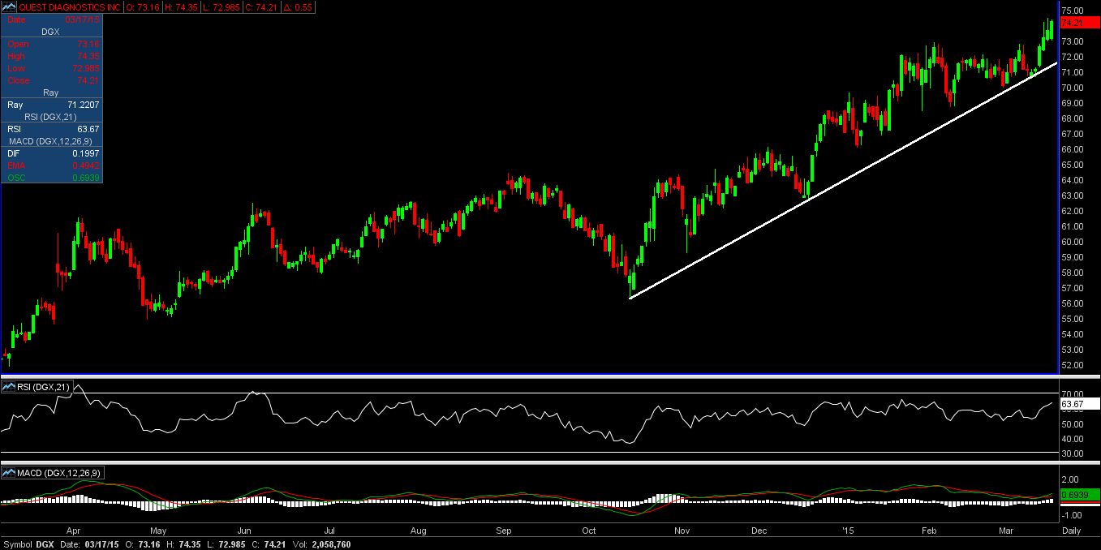Click the MACD (DGX,12,26,9) header in data box
This screenshot has height=550, width=1101.
tap(52, 141)
